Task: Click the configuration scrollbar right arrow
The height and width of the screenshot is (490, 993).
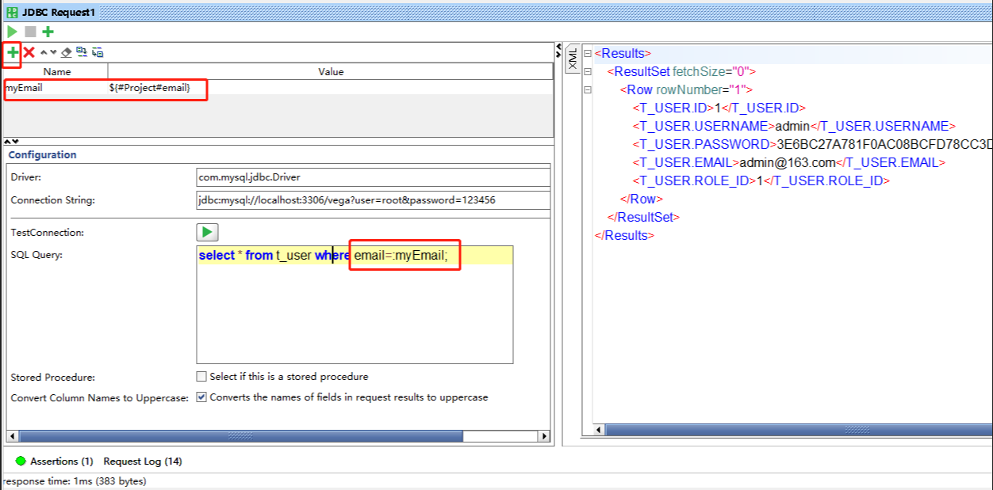Action: click(x=544, y=436)
